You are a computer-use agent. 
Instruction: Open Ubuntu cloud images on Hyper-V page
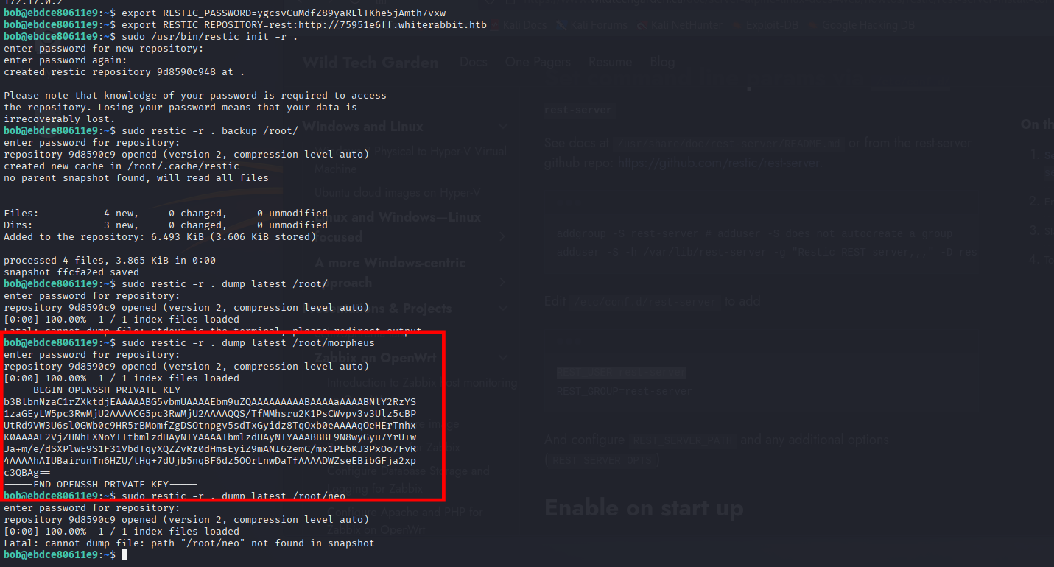pyautogui.click(x=397, y=193)
